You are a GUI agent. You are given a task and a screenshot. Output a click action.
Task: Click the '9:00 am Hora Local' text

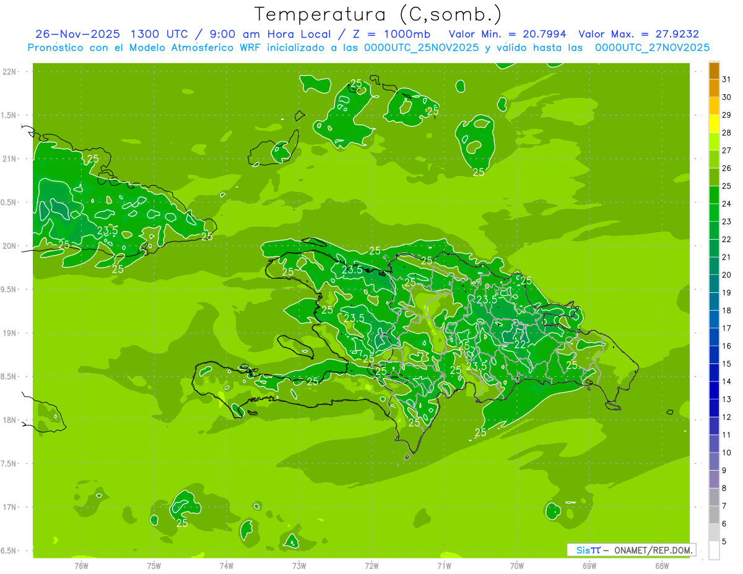tap(270, 34)
